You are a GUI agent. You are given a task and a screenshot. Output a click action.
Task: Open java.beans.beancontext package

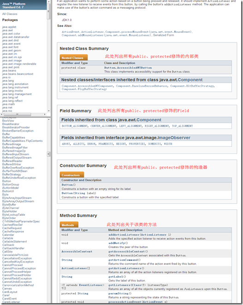tap(18, 74)
